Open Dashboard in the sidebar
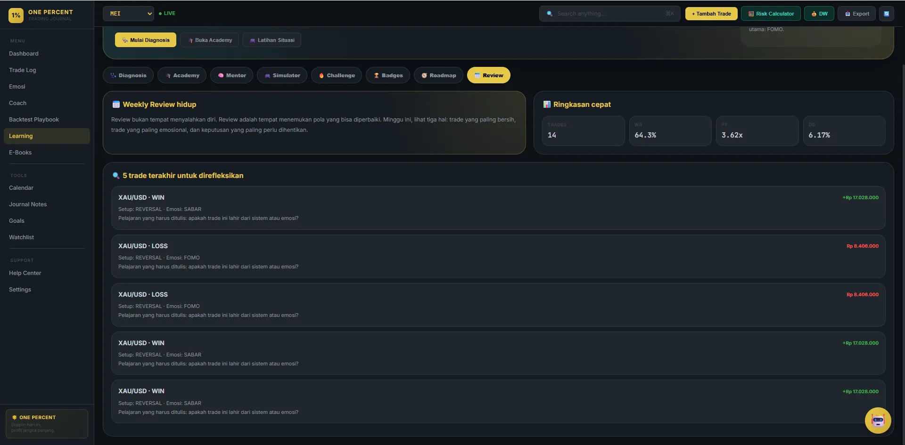Screen dimensions: 905x445 (x=47, y=54)
